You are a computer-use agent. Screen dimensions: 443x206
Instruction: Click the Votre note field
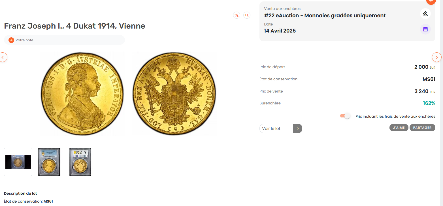point(68,40)
